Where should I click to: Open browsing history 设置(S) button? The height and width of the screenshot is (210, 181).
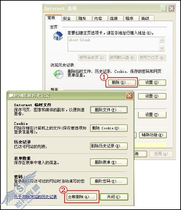pyautogui.click(x=152, y=82)
